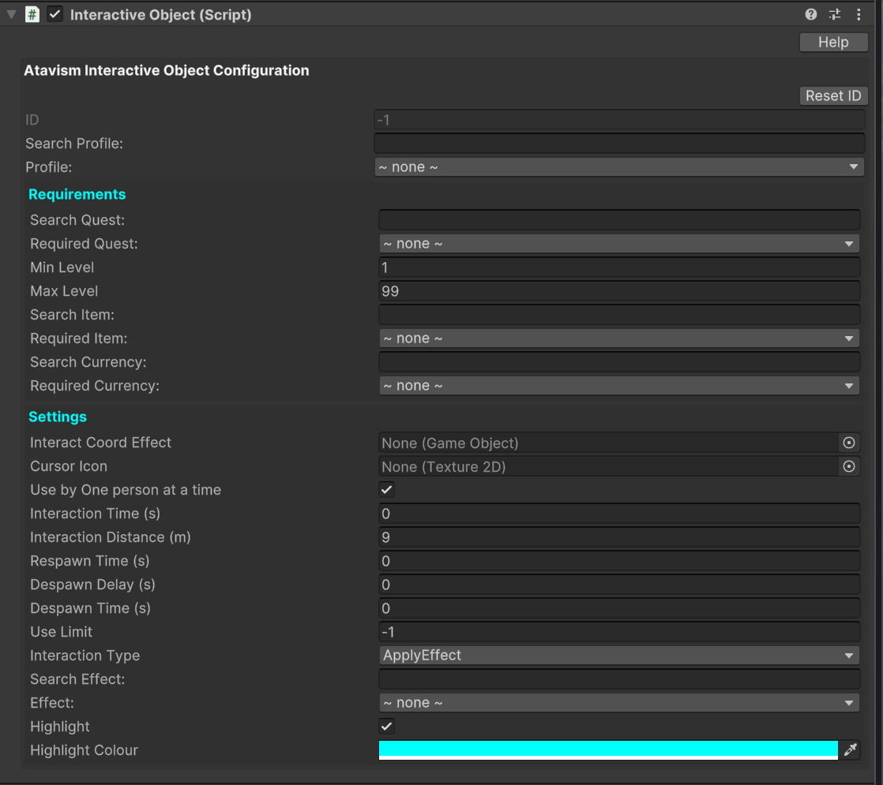883x785 pixels.
Task: Uncheck the Highlight checkbox
Action: [387, 727]
